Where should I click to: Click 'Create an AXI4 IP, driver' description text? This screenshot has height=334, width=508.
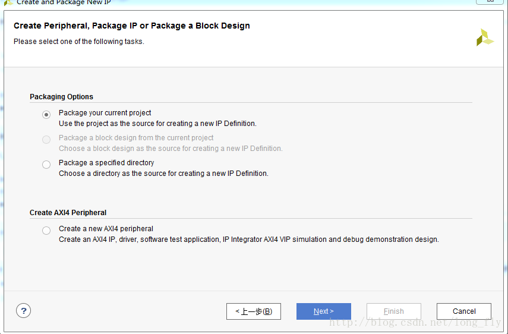tap(249, 240)
